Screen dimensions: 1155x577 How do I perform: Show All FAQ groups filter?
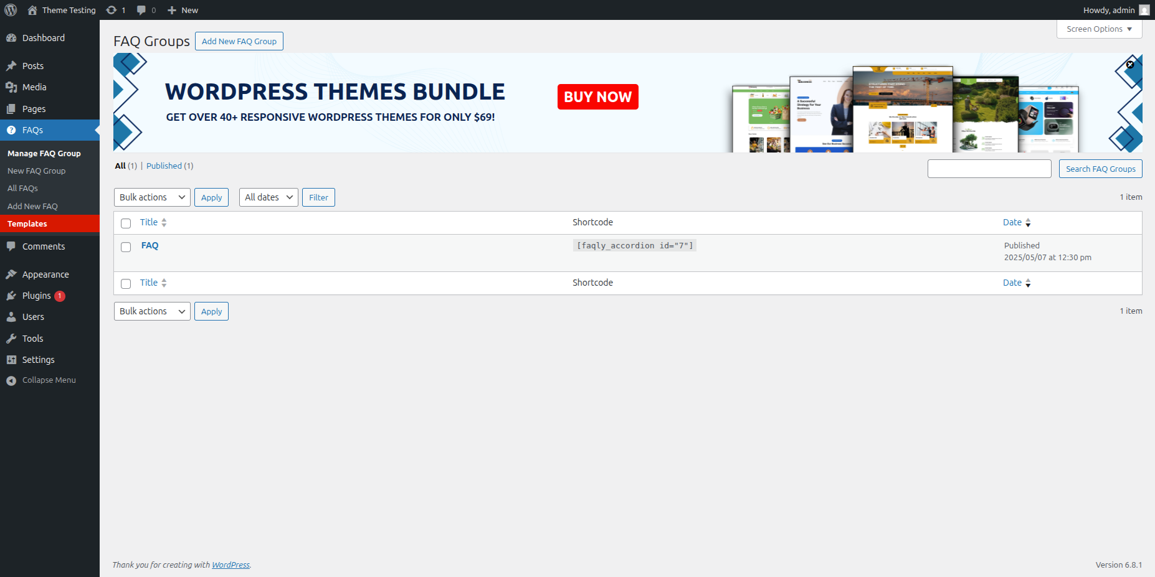point(126,166)
